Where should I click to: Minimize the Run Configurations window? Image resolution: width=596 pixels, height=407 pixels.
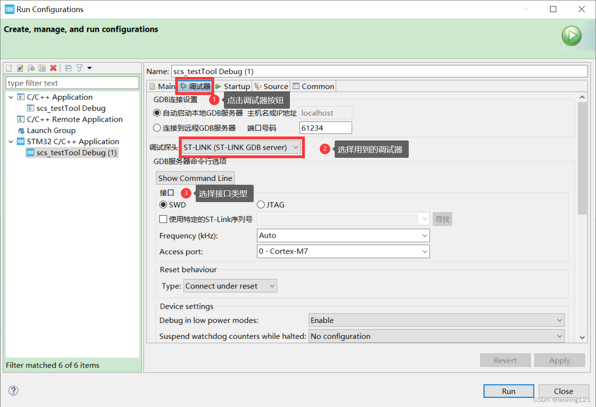(525, 9)
